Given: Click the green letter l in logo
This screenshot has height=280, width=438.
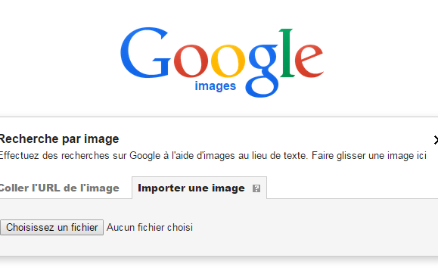Looking at the screenshot, I should pyautogui.click(x=287, y=52).
